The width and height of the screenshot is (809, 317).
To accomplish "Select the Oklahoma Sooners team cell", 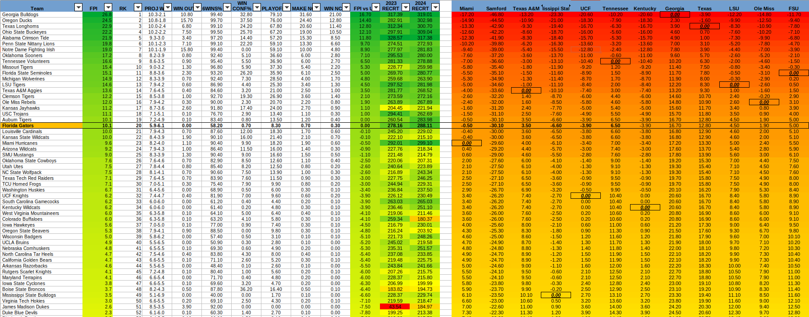I will tap(41, 55).
